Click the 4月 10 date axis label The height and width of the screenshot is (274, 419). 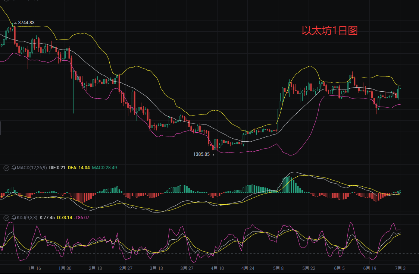[217, 268]
